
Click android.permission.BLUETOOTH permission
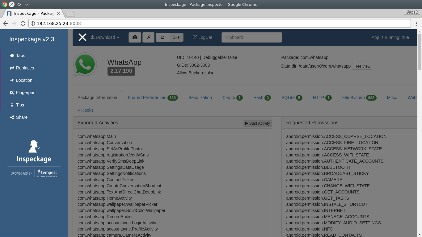point(318,167)
